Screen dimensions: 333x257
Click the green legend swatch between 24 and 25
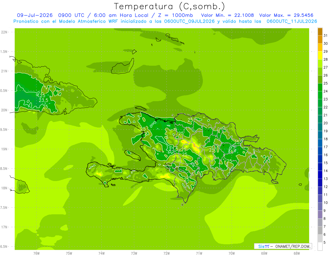[x=320, y=87]
